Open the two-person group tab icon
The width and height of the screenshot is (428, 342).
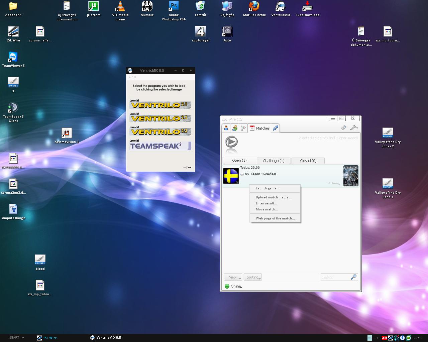click(235, 128)
